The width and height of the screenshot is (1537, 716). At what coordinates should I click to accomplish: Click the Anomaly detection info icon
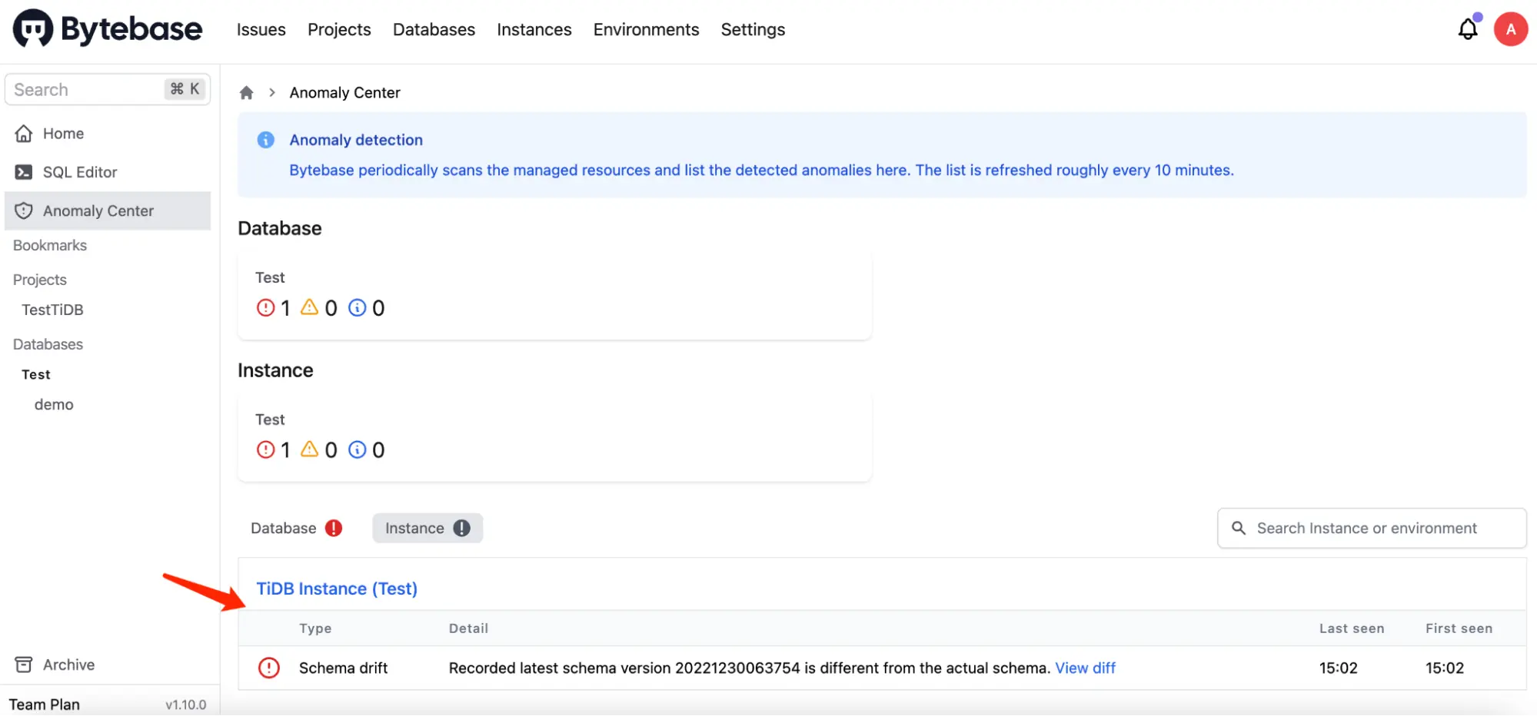tap(265, 140)
